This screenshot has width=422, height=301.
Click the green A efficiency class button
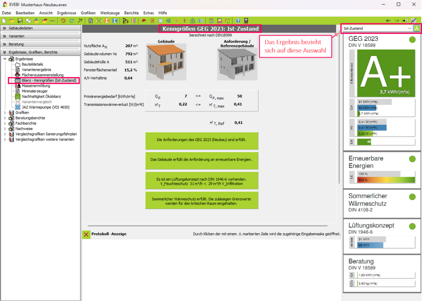click(x=416, y=29)
